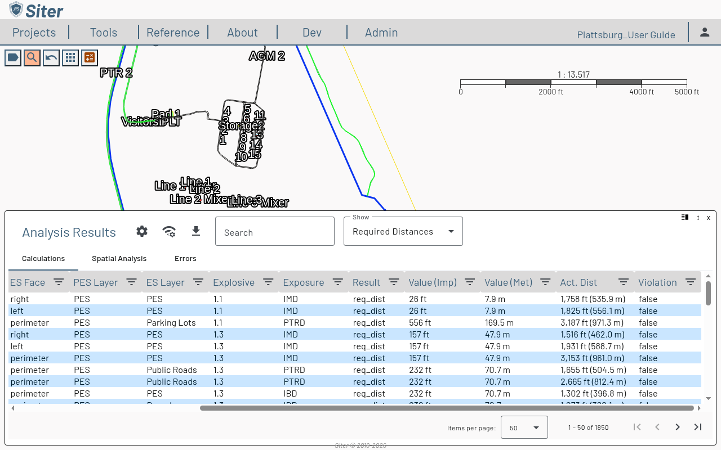
Task: Open the grid map tool
Action: coord(70,57)
